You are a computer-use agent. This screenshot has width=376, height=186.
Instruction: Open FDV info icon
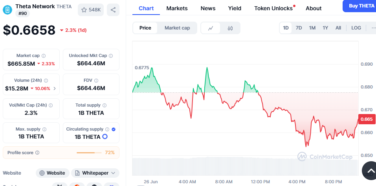click(96, 80)
